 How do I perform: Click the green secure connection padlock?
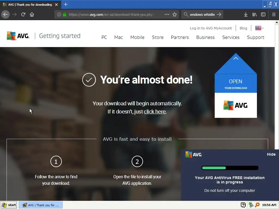click(65, 15)
